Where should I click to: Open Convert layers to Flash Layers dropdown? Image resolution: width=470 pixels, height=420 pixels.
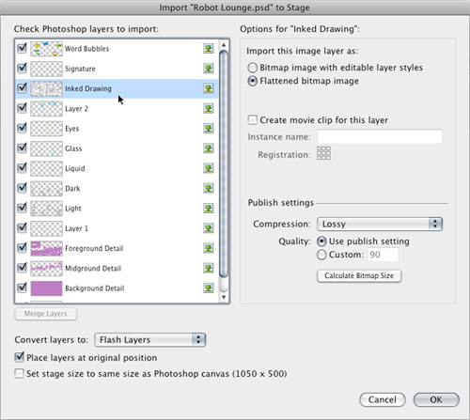coord(150,340)
